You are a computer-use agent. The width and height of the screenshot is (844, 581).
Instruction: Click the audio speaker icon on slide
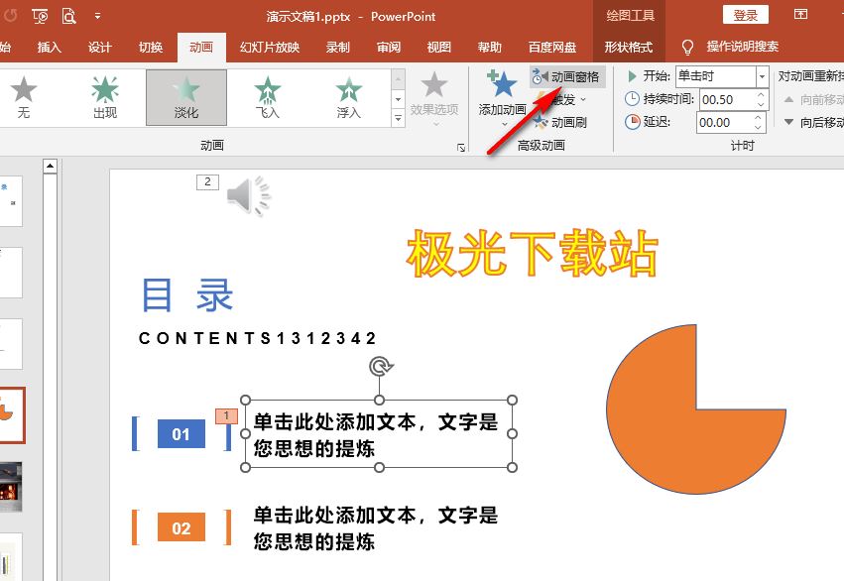tap(247, 195)
